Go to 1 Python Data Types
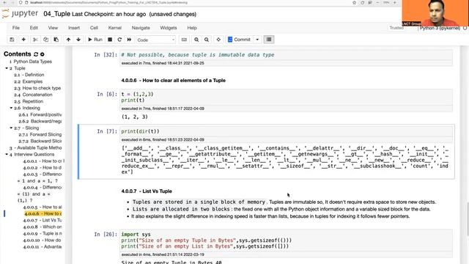 tap(31, 62)
